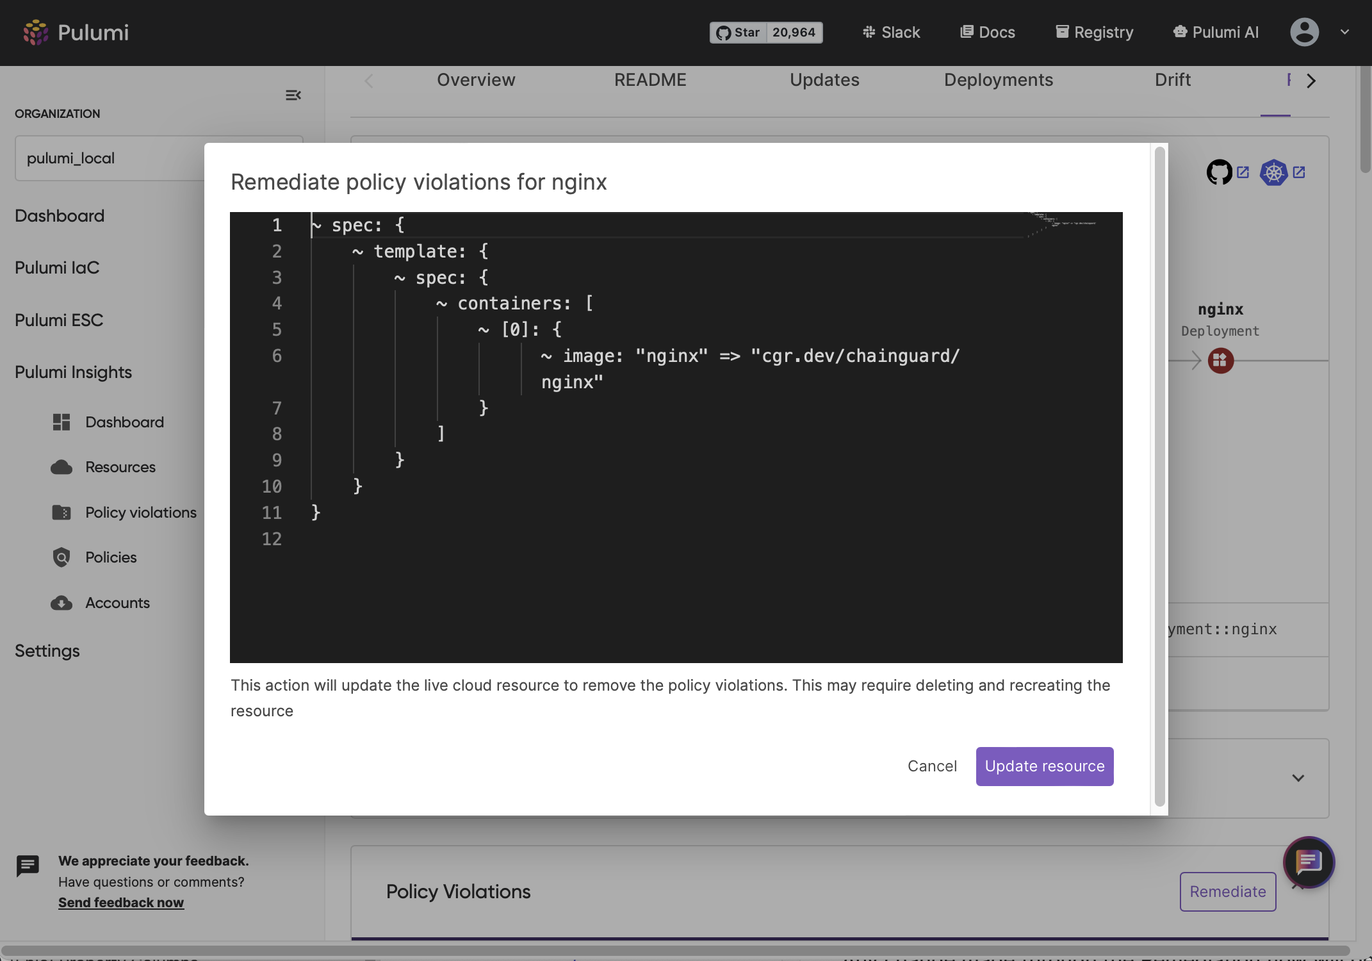
Task: Open Settings in the sidebar
Action: tap(47, 651)
